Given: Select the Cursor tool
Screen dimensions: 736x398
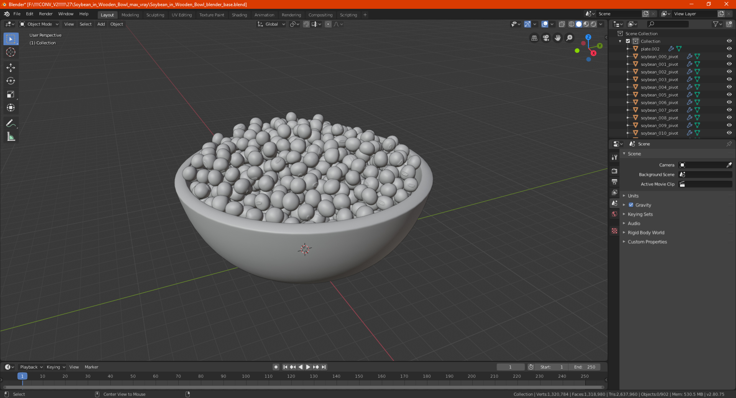Looking at the screenshot, I should 11,52.
